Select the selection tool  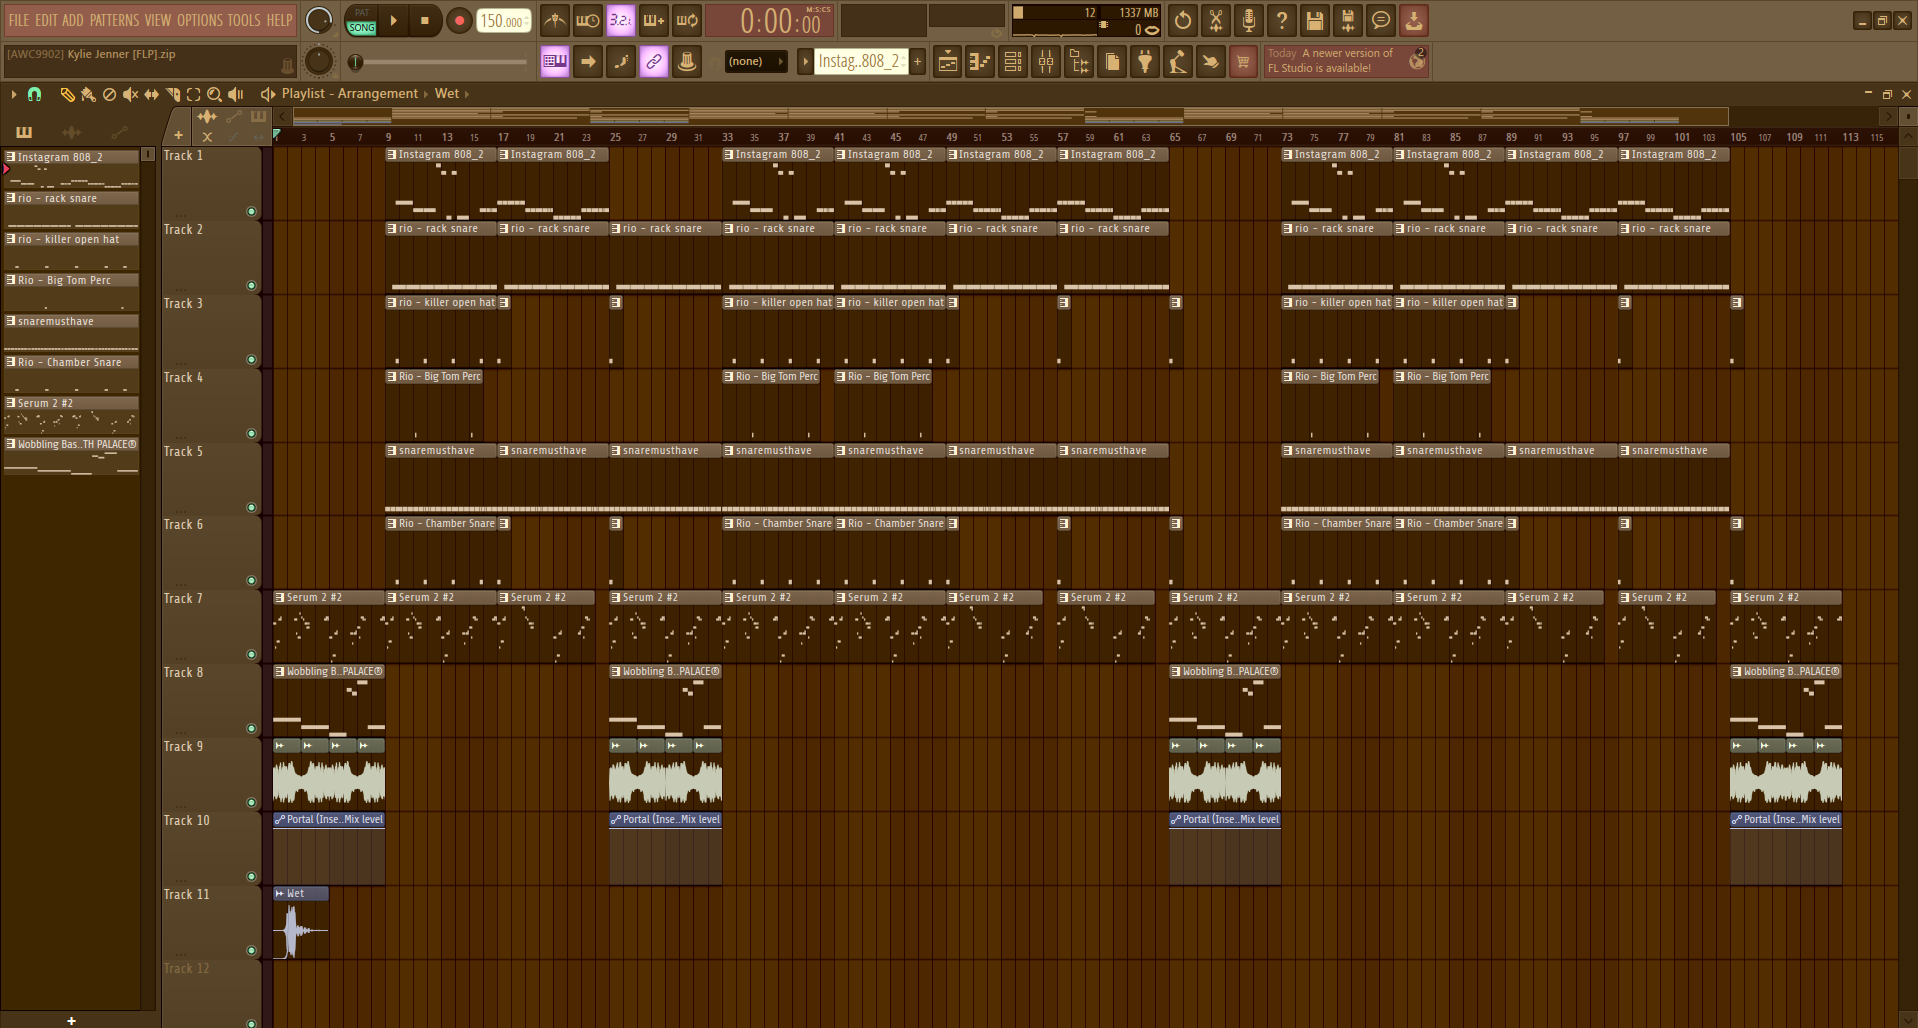pyautogui.click(x=194, y=94)
